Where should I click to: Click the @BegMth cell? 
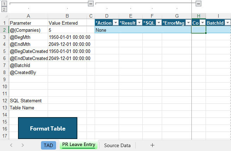tap(28, 37)
